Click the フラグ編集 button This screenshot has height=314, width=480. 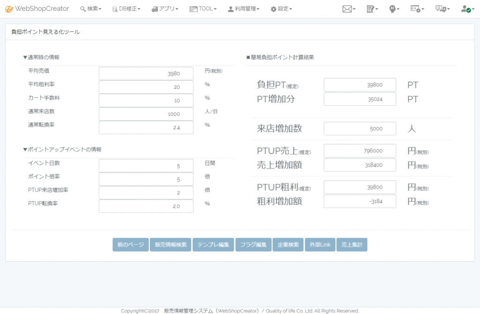point(253,245)
